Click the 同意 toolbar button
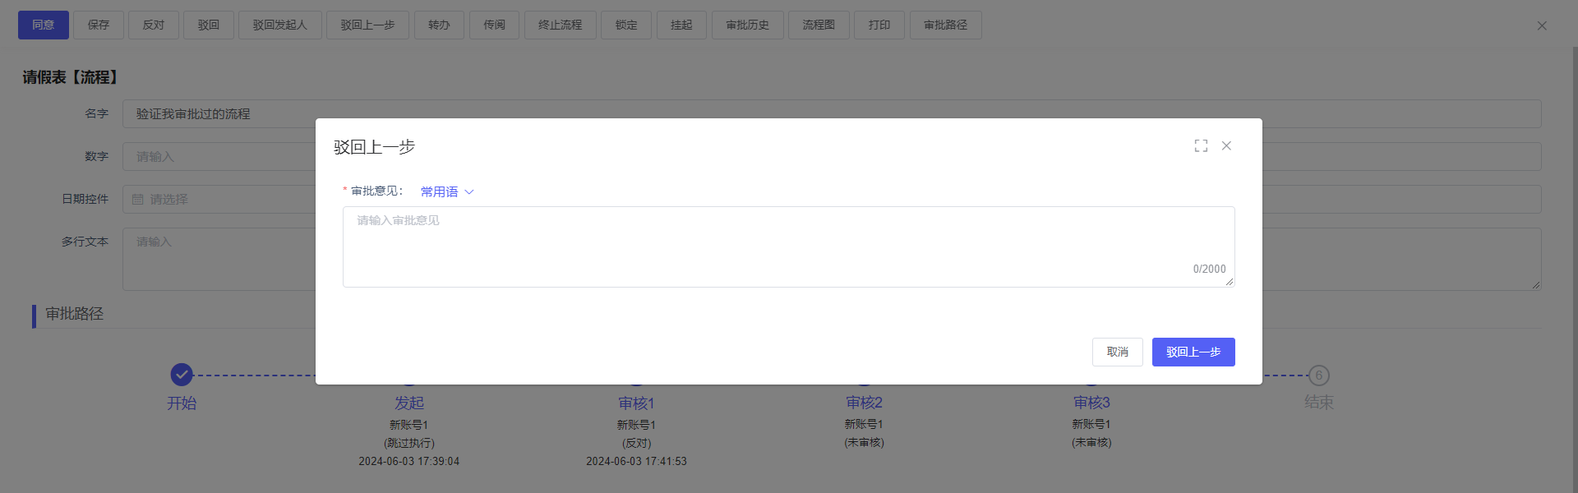This screenshot has width=1578, height=493. (44, 25)
